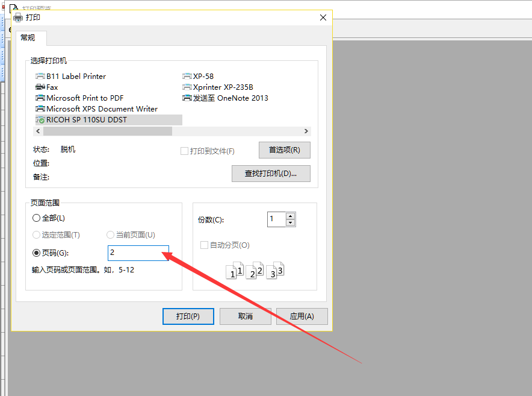Select the 全部(L) radio button
Image resolution: width=532 pixels, height=396 pixels.
(37, 218)
